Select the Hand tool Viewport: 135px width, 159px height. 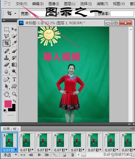pos(7,94)
